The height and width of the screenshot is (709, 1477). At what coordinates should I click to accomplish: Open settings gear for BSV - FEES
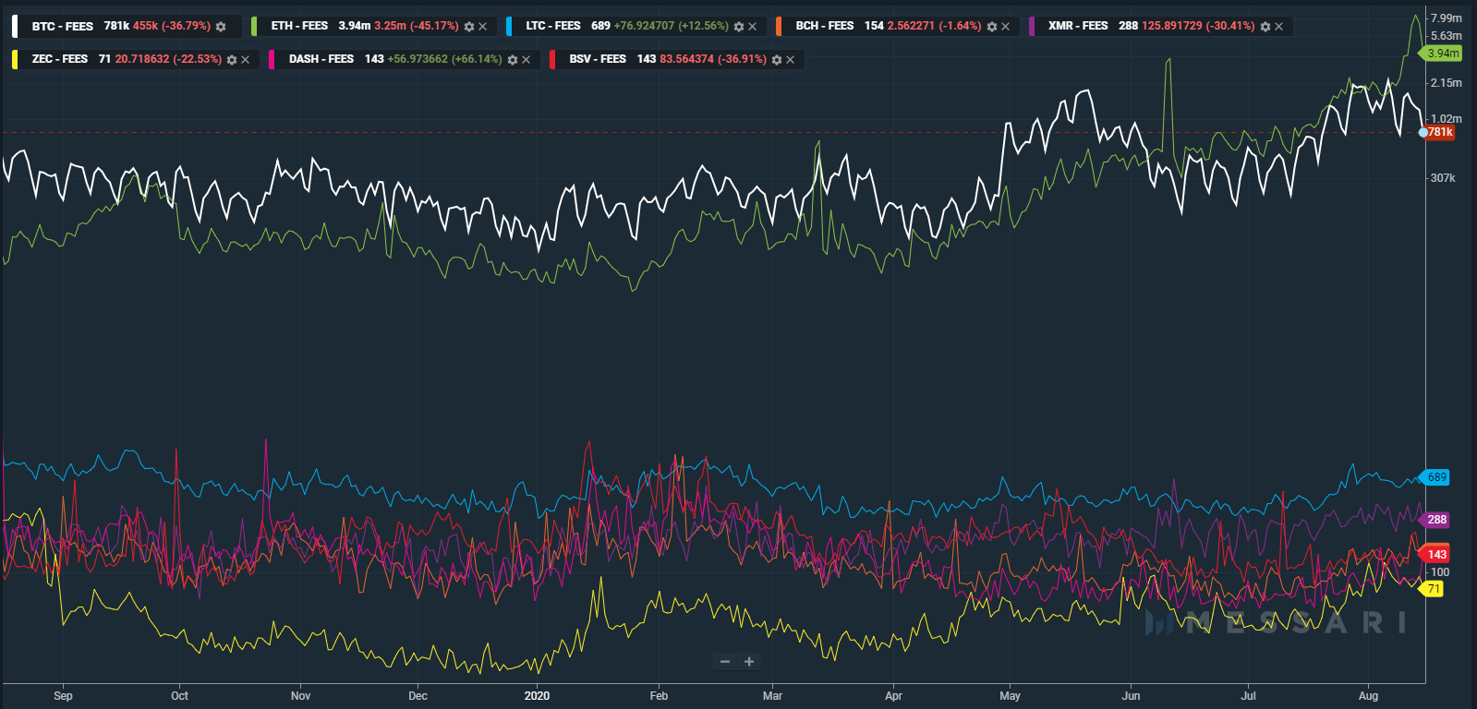(x=777, y=60)
